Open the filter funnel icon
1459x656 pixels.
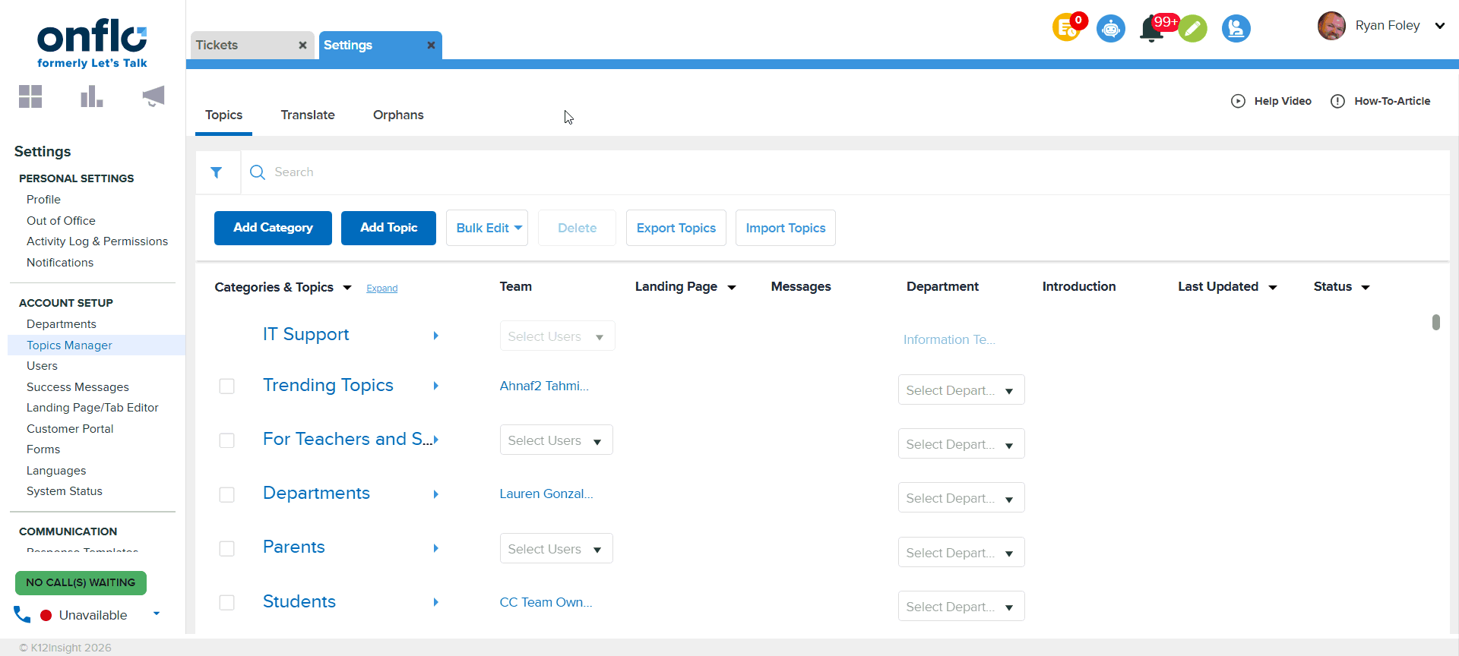coord(217,172)
